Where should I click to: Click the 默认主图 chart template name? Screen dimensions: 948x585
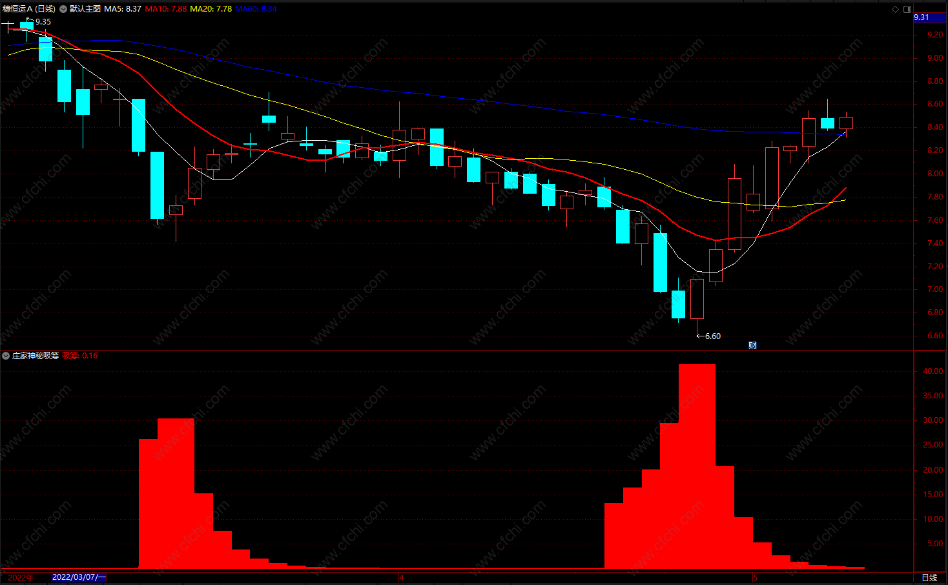[85, 9]
